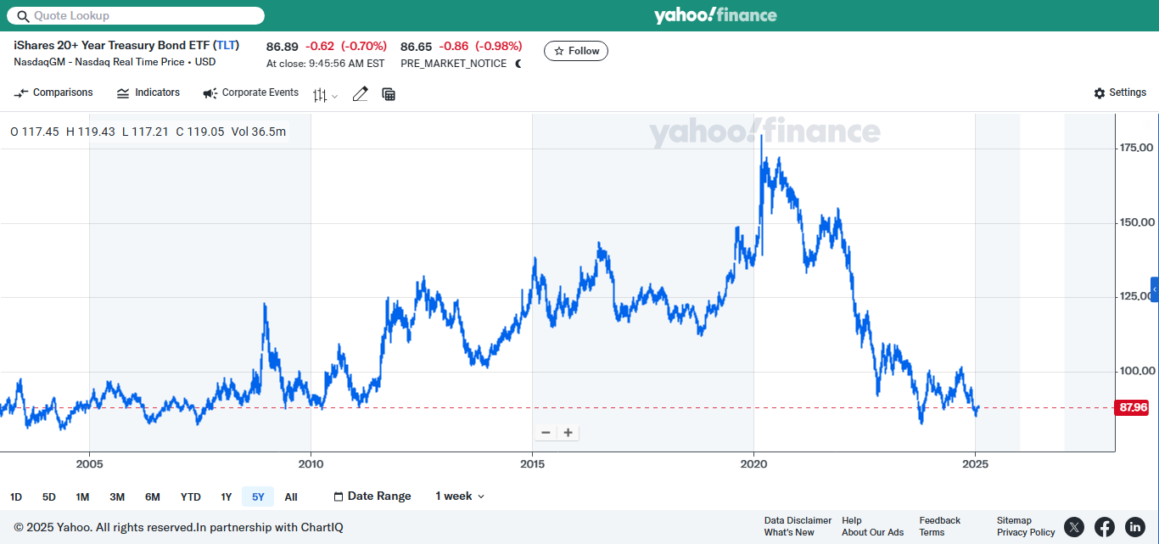Click the Vol 36.5m readout

tap(259, 132)
